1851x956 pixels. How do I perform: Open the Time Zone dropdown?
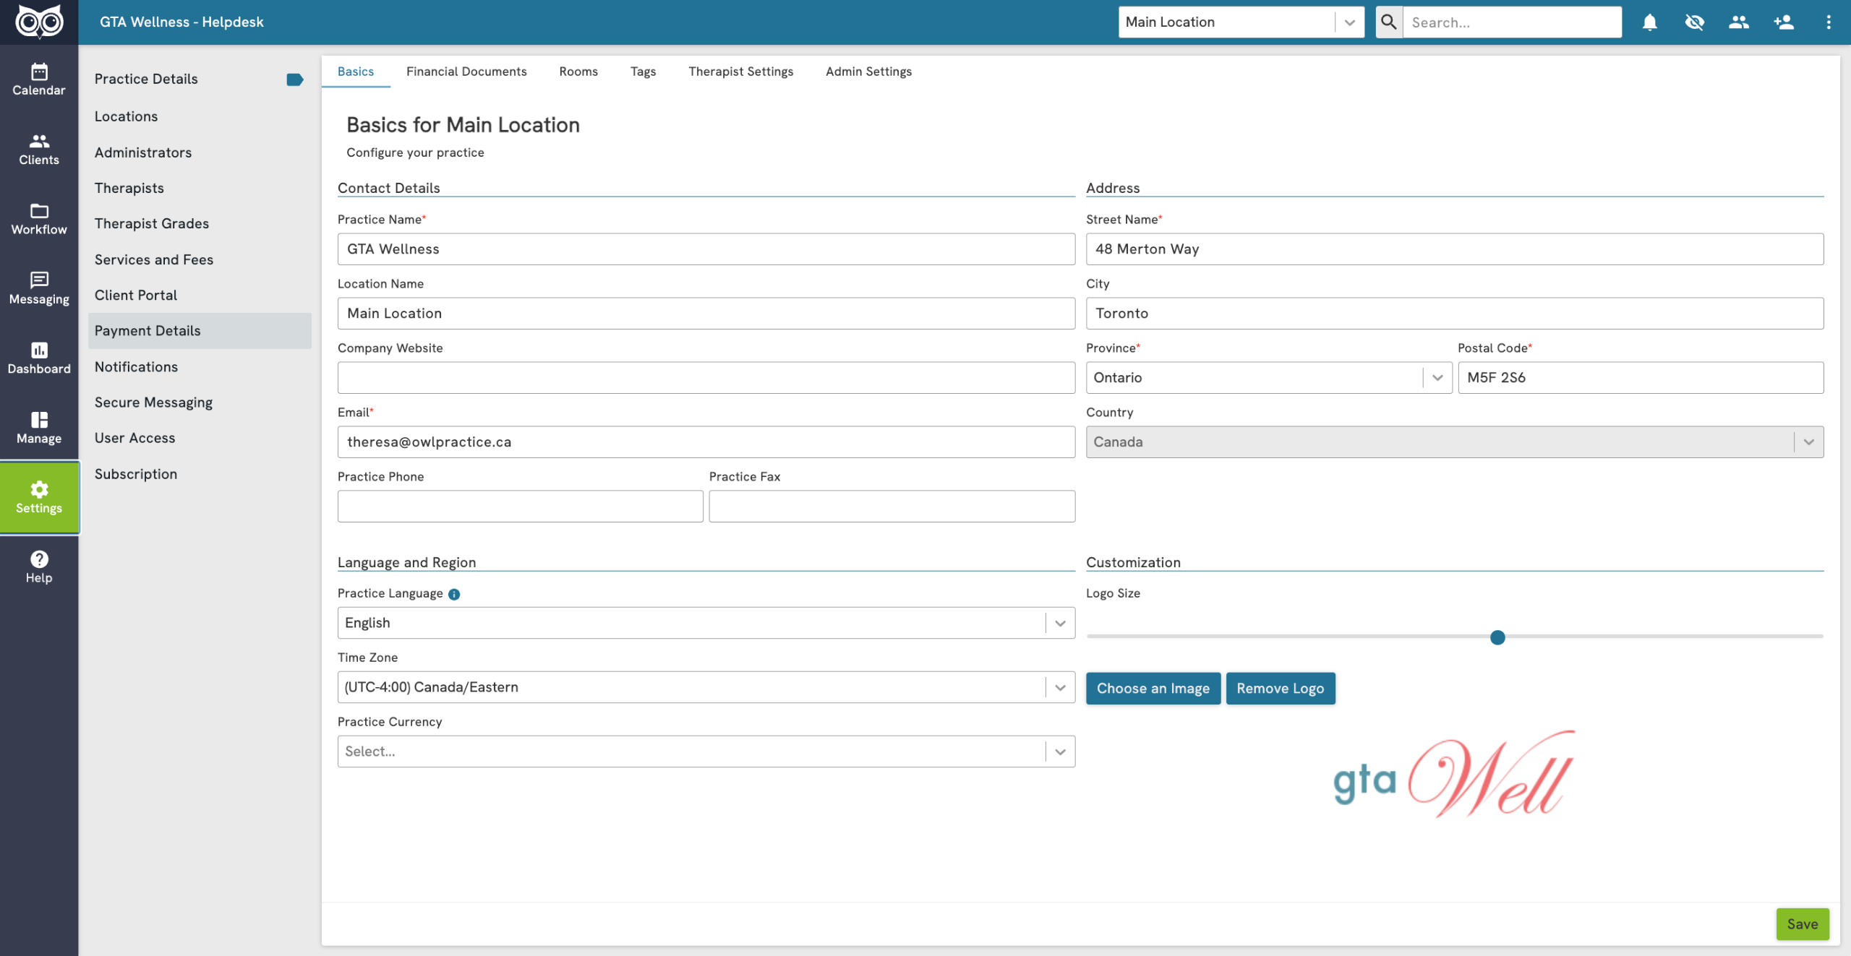point(706,687)
